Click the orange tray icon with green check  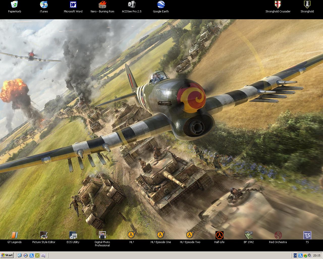point(305,255)
